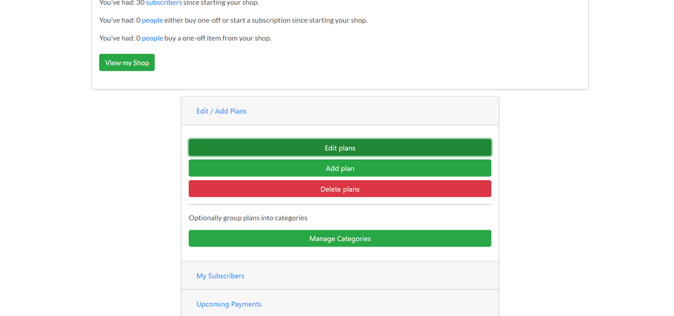Click the gray header bar of Upcoming Payments
Image resolution: width=674 pixels, height=316 pixels.
(340, 303)
